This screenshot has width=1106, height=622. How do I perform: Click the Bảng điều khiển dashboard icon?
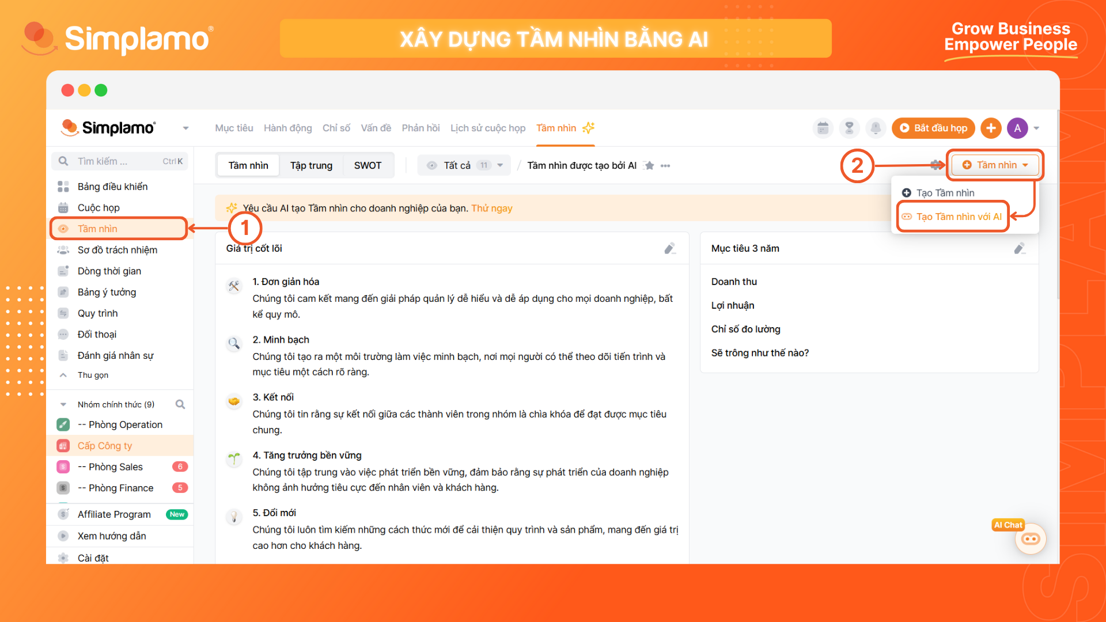(x=63, y=187)
